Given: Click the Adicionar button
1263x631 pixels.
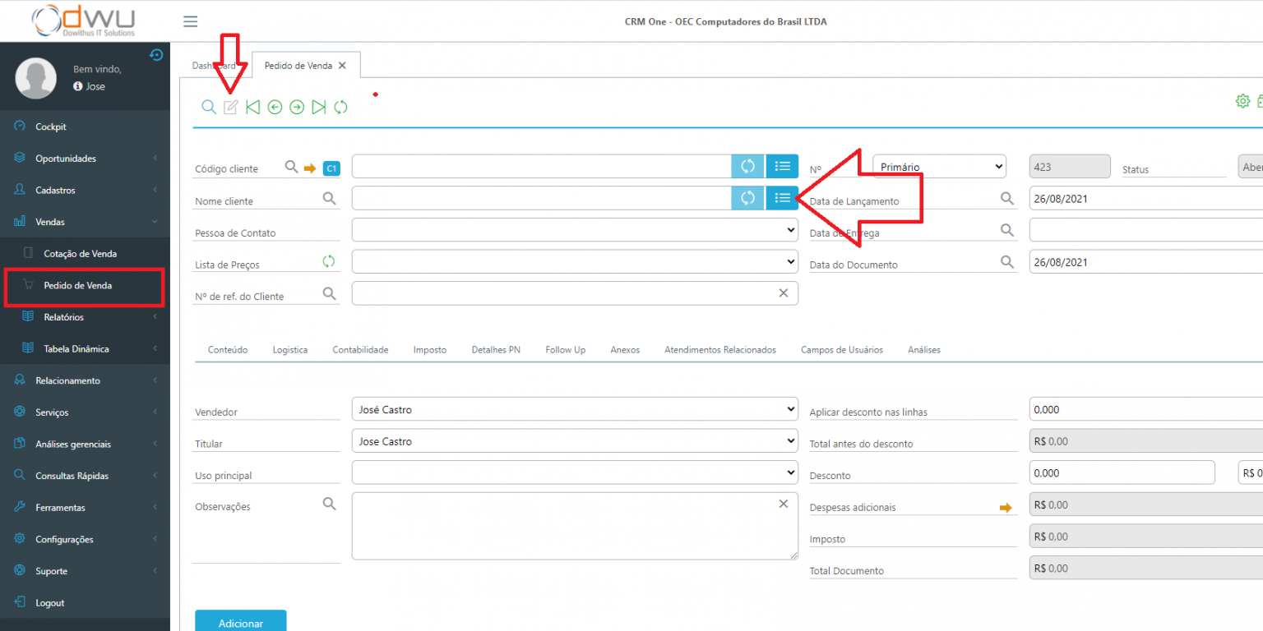Looking at the screenshot, I should pos(240,622).
